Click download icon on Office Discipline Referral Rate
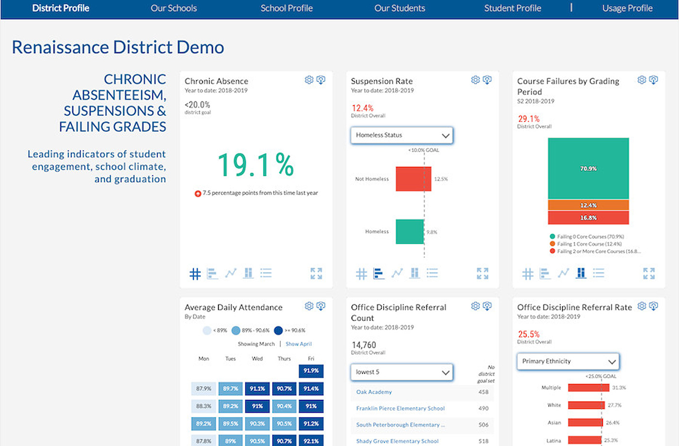679x446 pixels. pos(653,306)
